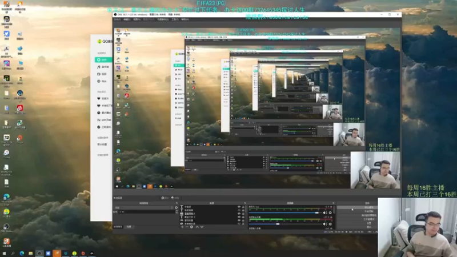This screenshot has width=457, height=257.
Task: Select the Origin desktop icon
Action: (x=20, y=139)
